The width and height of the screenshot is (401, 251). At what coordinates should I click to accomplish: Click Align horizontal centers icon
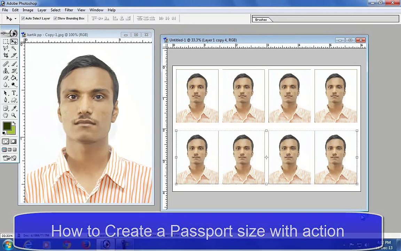(122, 18)
